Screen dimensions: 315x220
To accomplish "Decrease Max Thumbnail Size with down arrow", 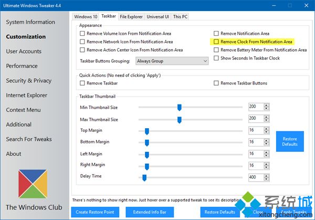I will [x=266, y=120].
